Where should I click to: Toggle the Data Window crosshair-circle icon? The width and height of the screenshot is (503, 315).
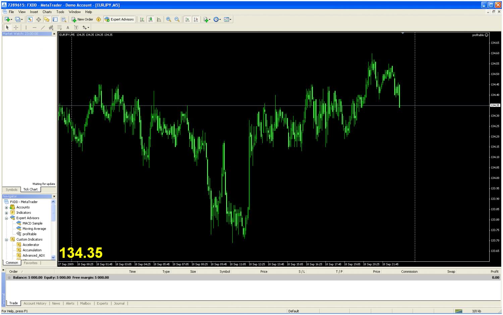pyautogui.click(x=39, y=19)
